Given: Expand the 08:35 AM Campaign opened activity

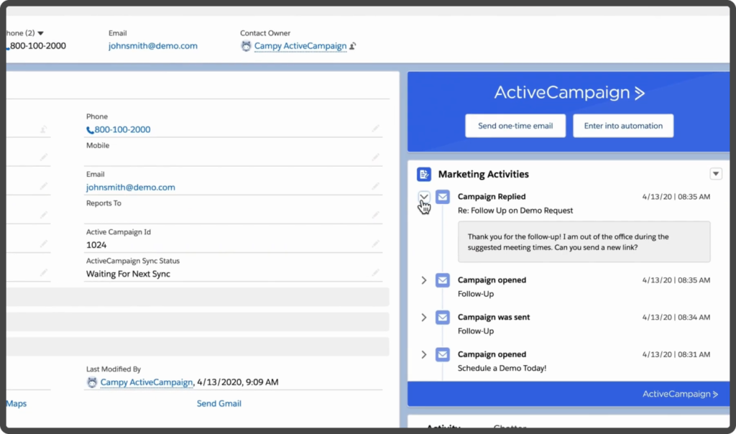Looking at the screenshot, I should click(x=424, y=280).
